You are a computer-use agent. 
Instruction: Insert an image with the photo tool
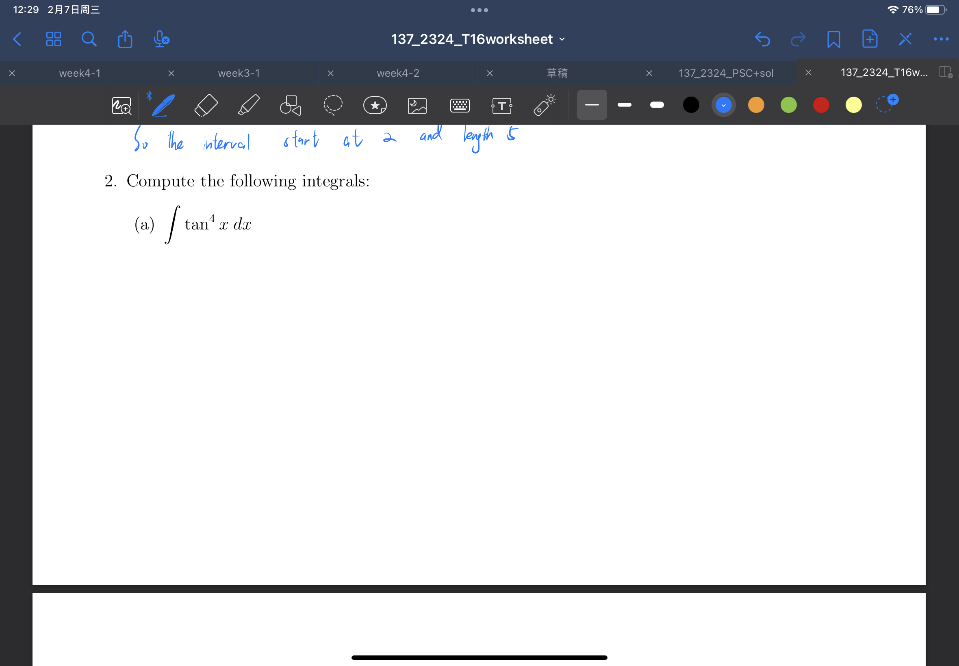tap(416, 104)
